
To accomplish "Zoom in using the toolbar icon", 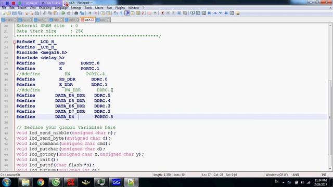I will tap(89, 13).
